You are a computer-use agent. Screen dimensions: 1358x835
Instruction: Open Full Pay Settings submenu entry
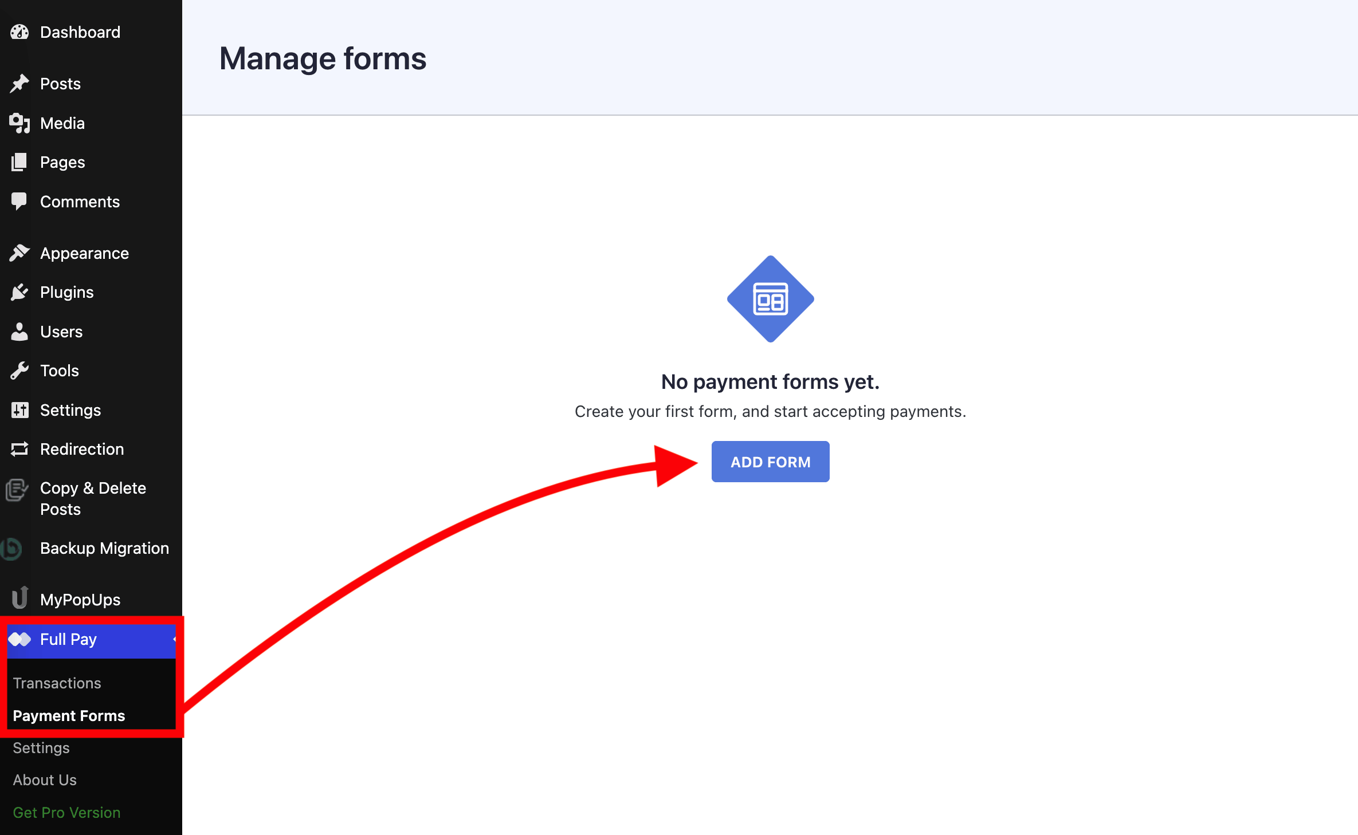[41, 747]
